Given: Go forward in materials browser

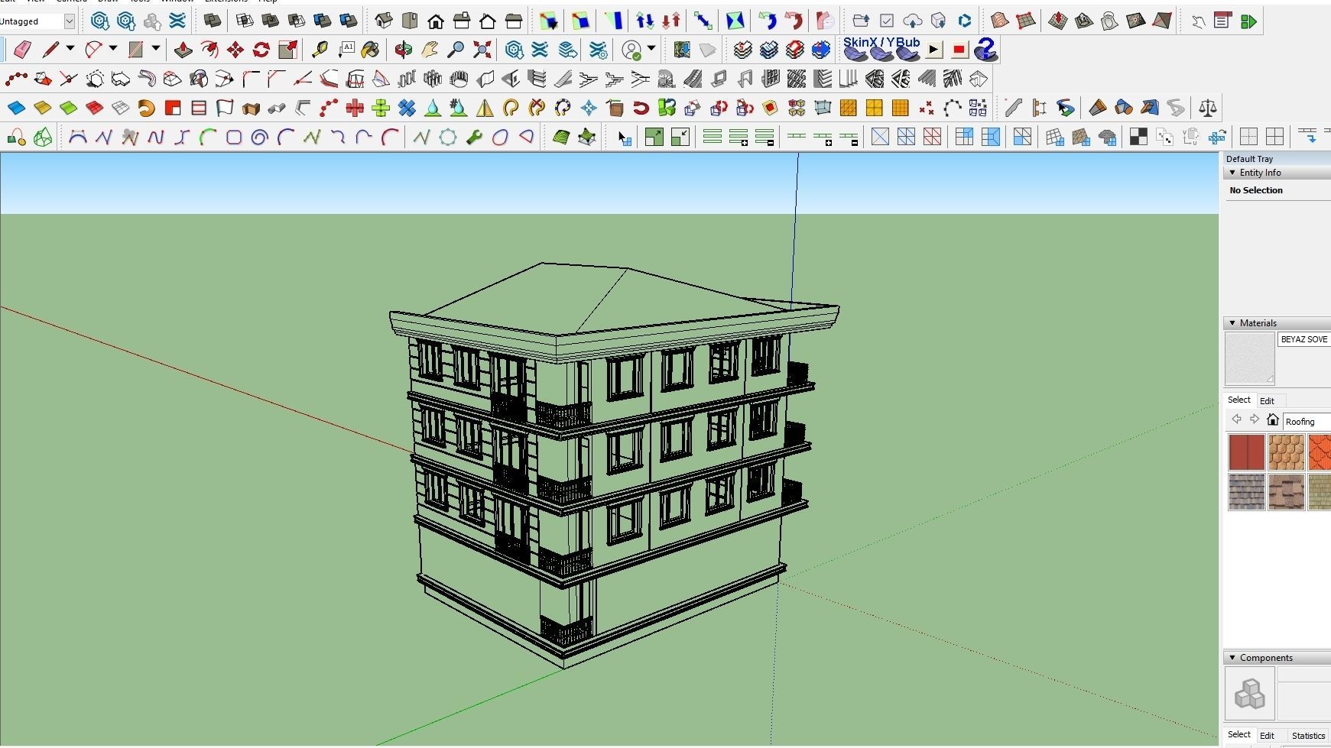Looking at the screenshot, I should coord(1255,419).
